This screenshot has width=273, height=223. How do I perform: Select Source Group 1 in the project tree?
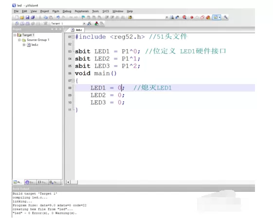[38, 40]
